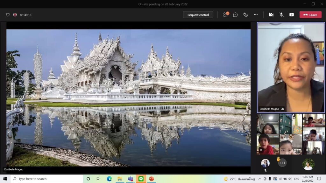Open PowerPoint from the taskbar
Image resolution: width=326 pixels, height=183 pixels.
point(151,179)
